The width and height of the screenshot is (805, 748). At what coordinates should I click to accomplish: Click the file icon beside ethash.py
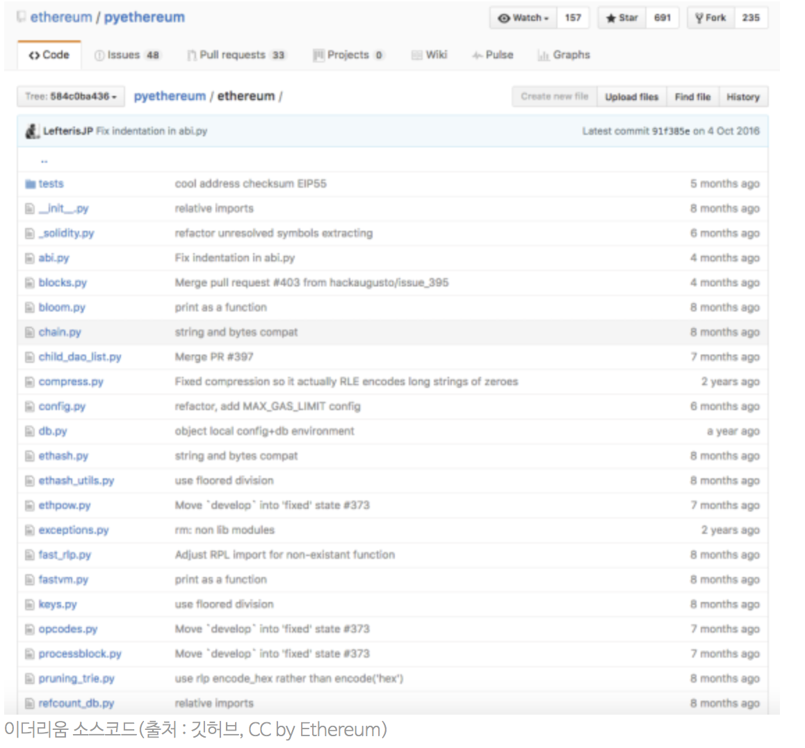click(x=30, y=456)
